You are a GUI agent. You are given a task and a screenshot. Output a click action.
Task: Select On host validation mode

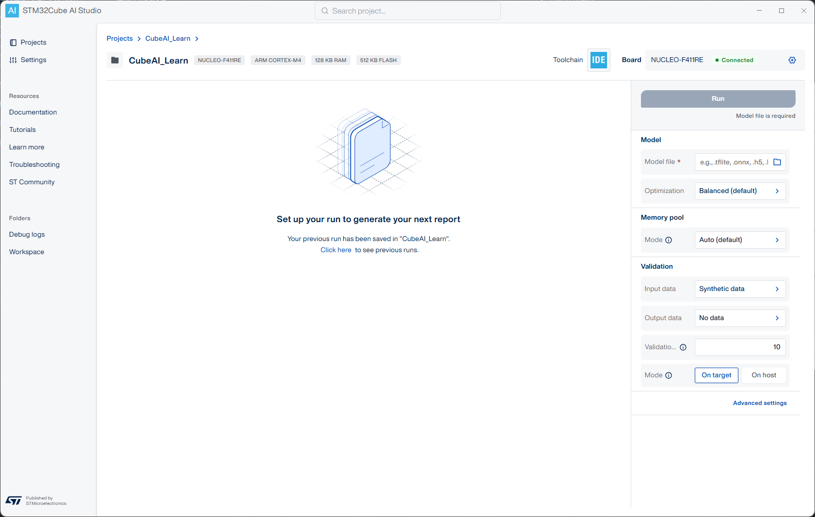(x=764, y=375)
